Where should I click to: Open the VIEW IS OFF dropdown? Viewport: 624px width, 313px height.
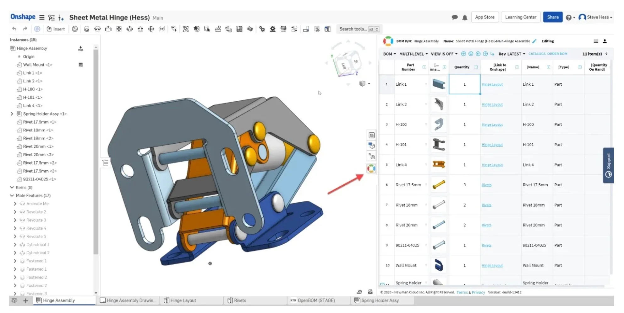[444, 54]
